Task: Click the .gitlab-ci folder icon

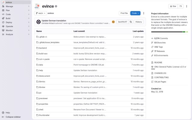Action: tap(37, 37)
